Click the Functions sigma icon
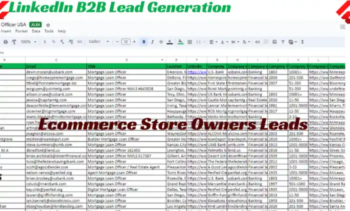350x211 pixels. [302, 42]
